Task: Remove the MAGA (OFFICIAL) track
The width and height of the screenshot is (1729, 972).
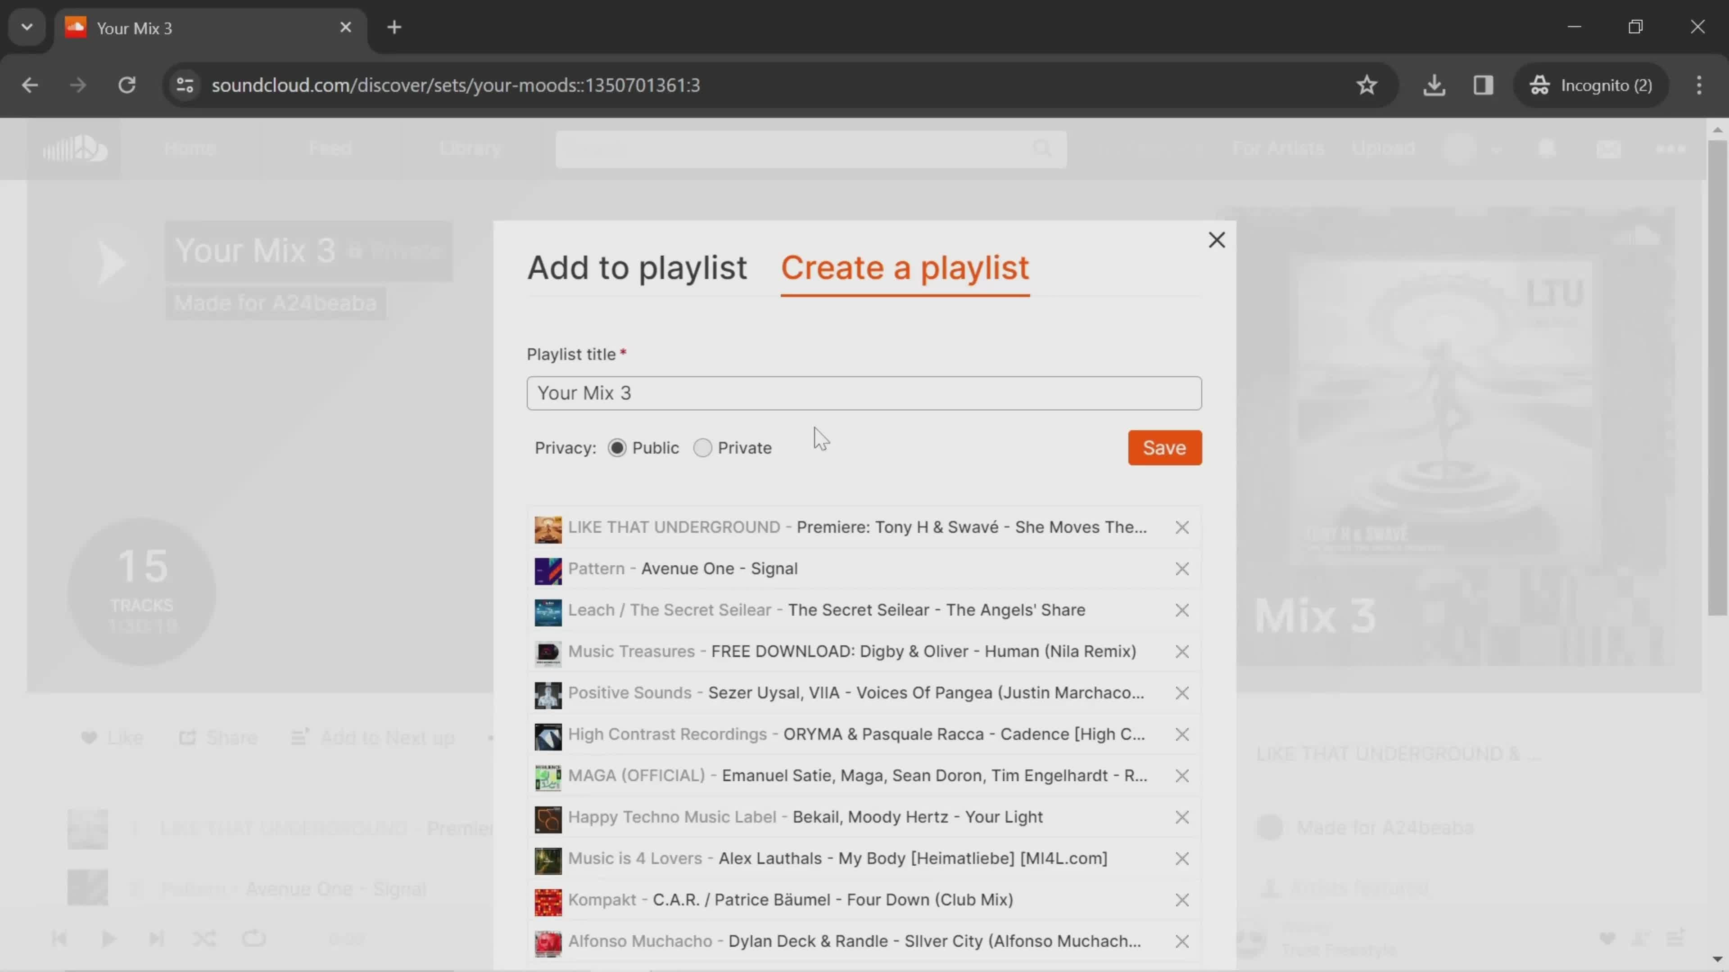Action: click(x=1182, y=775)
